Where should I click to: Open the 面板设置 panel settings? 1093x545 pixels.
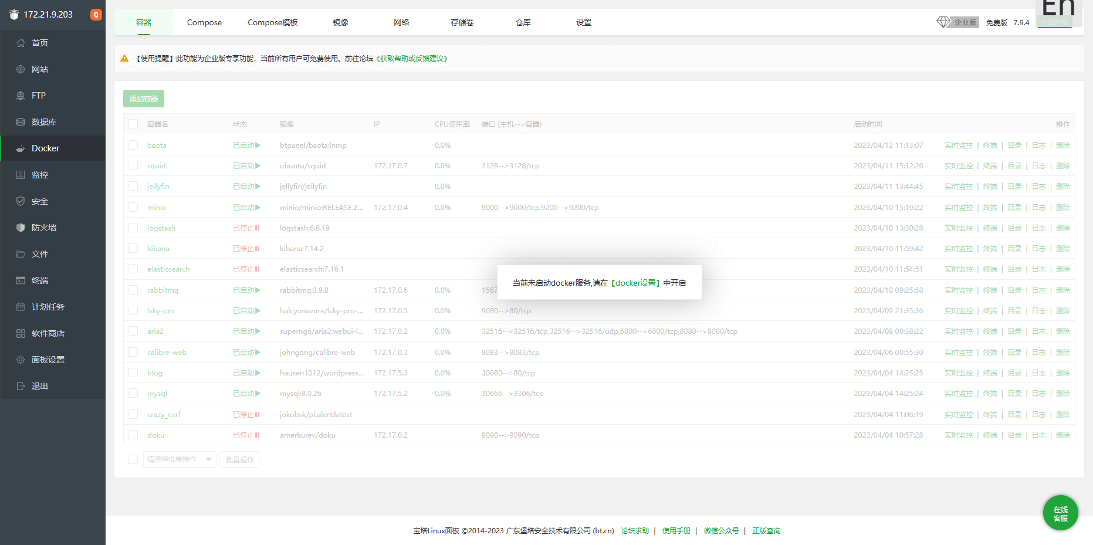[47, 359]
